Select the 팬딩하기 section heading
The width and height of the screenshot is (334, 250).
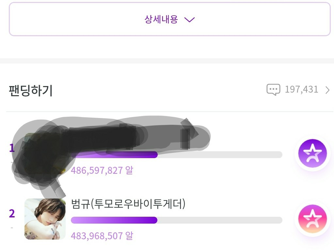31,90
